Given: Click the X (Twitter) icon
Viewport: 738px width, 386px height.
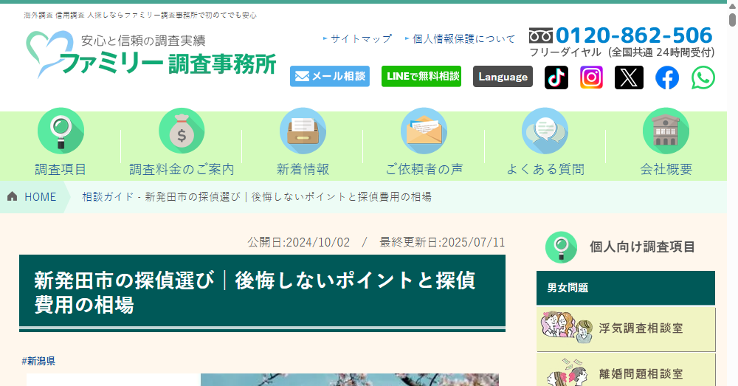Looking at the screenshot, I should click(x=629, y=77).
